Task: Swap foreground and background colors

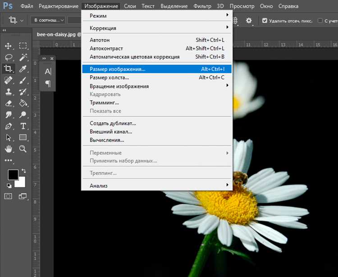Action: [24, 171]
